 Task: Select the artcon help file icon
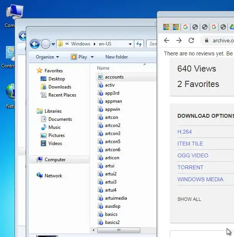100,117
